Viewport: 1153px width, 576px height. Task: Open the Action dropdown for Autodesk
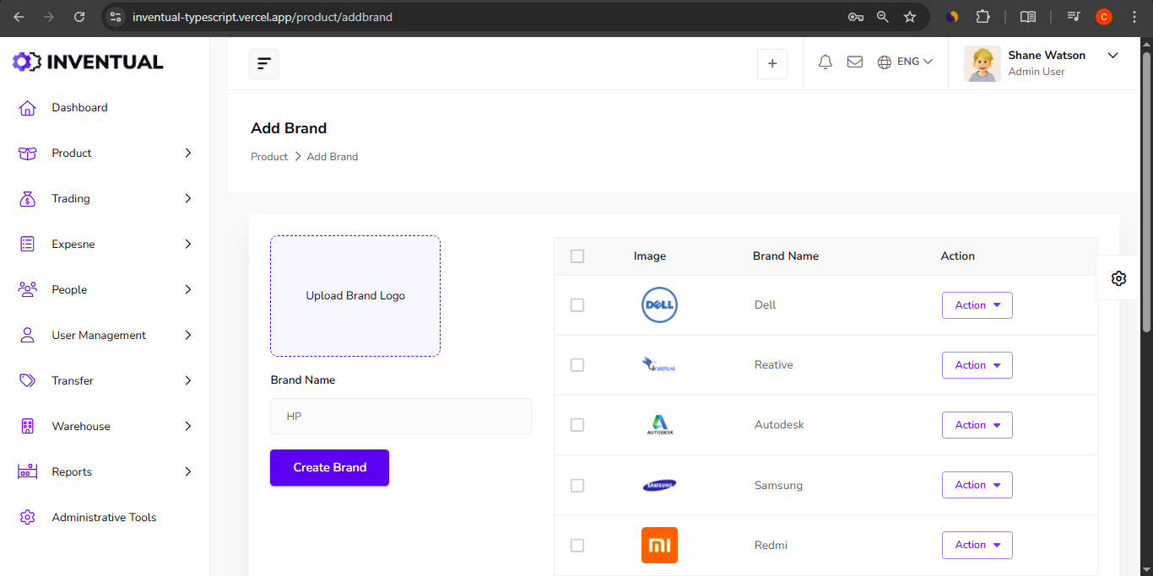tap(977, 425)
